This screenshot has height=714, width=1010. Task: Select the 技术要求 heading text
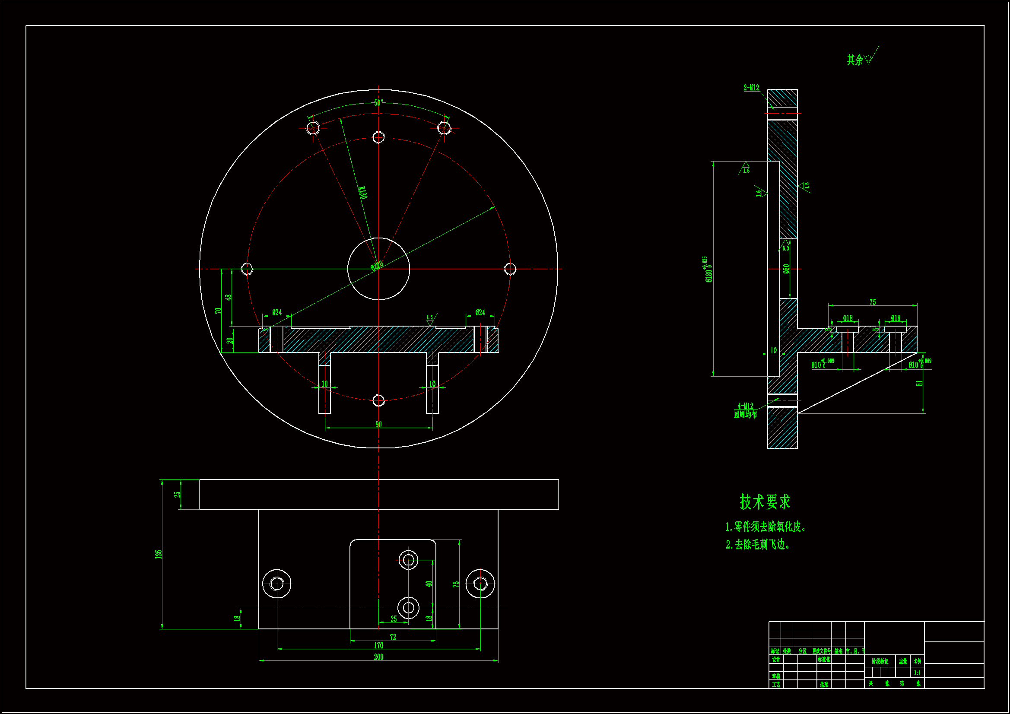tap(765, 502)
